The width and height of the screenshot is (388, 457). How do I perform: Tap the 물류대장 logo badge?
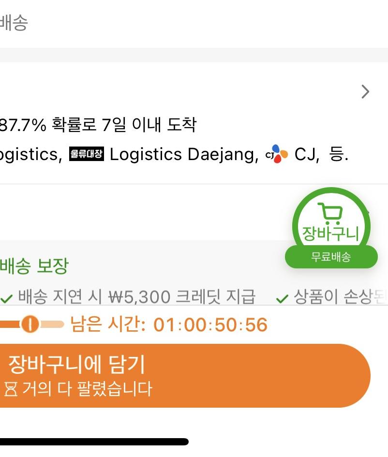[x=87, y=155]
